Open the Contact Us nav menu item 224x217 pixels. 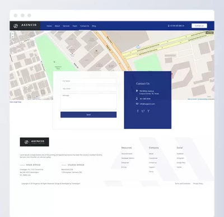click(x=85, y=26)
